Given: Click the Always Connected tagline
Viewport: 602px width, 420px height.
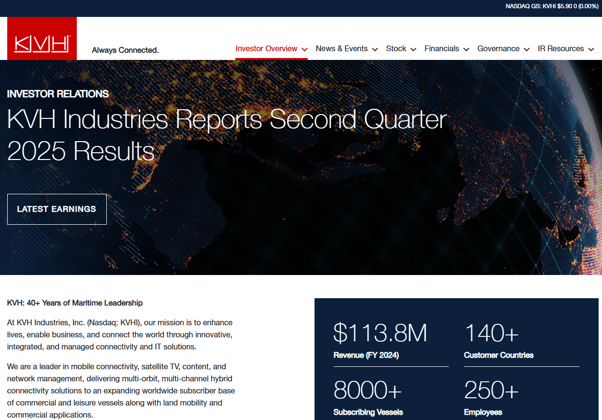Looking at the screenshot, I should point(125,50).
